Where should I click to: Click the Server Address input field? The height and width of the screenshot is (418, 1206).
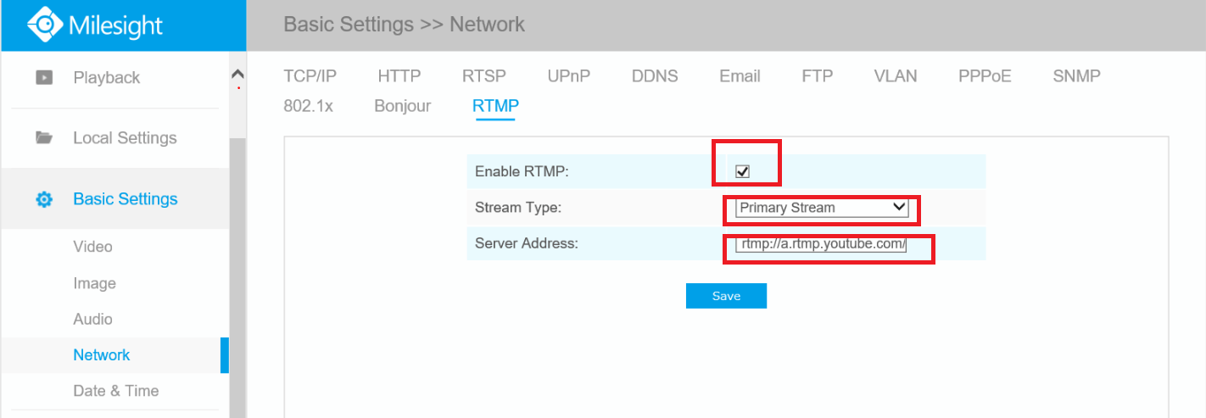(x=821, y=245)
